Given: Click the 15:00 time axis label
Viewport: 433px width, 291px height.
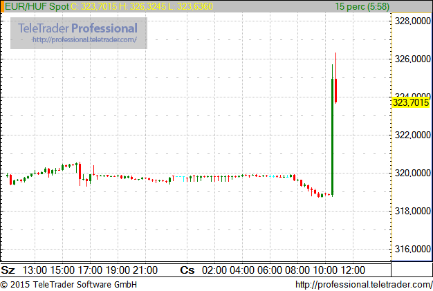Looking at the screenshot, I should pyautogui.click(x=62, y=270).
